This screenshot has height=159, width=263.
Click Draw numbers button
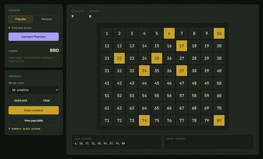point(34,110)
